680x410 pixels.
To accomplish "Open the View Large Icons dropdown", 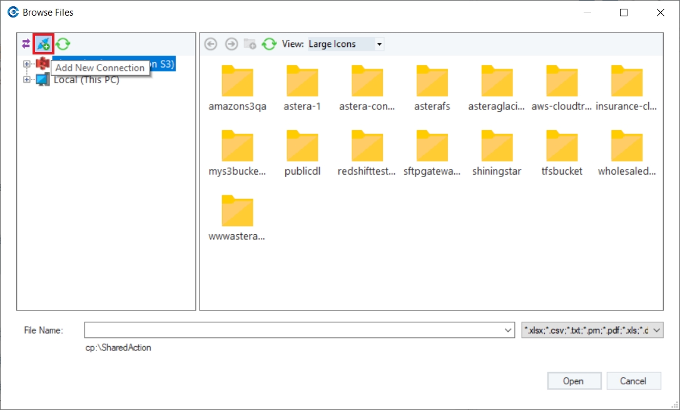I will pyautogui.click(x=380, y=44).
